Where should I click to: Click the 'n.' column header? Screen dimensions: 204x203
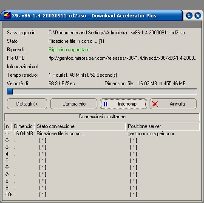8,126
